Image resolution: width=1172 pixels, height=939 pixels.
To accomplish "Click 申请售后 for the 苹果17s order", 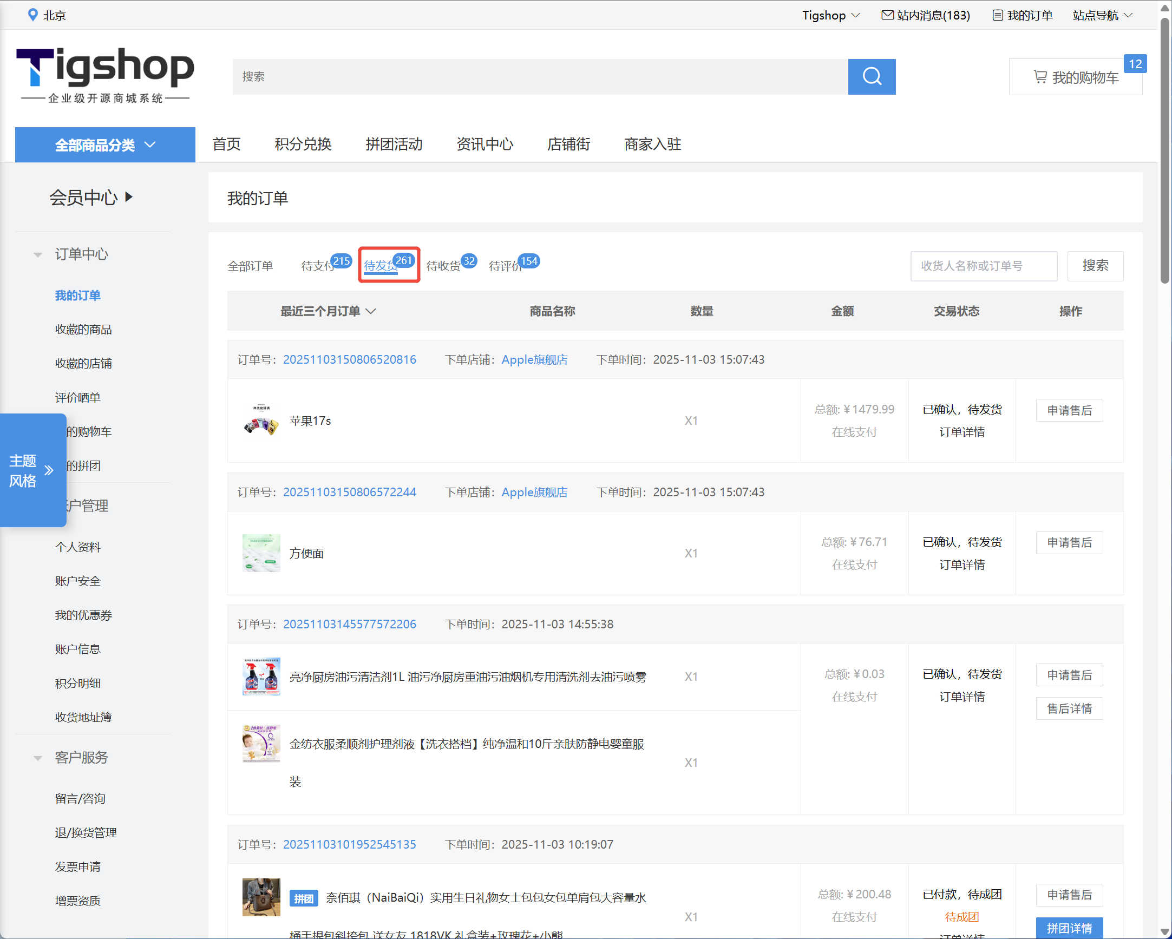I will point(1069,410).
